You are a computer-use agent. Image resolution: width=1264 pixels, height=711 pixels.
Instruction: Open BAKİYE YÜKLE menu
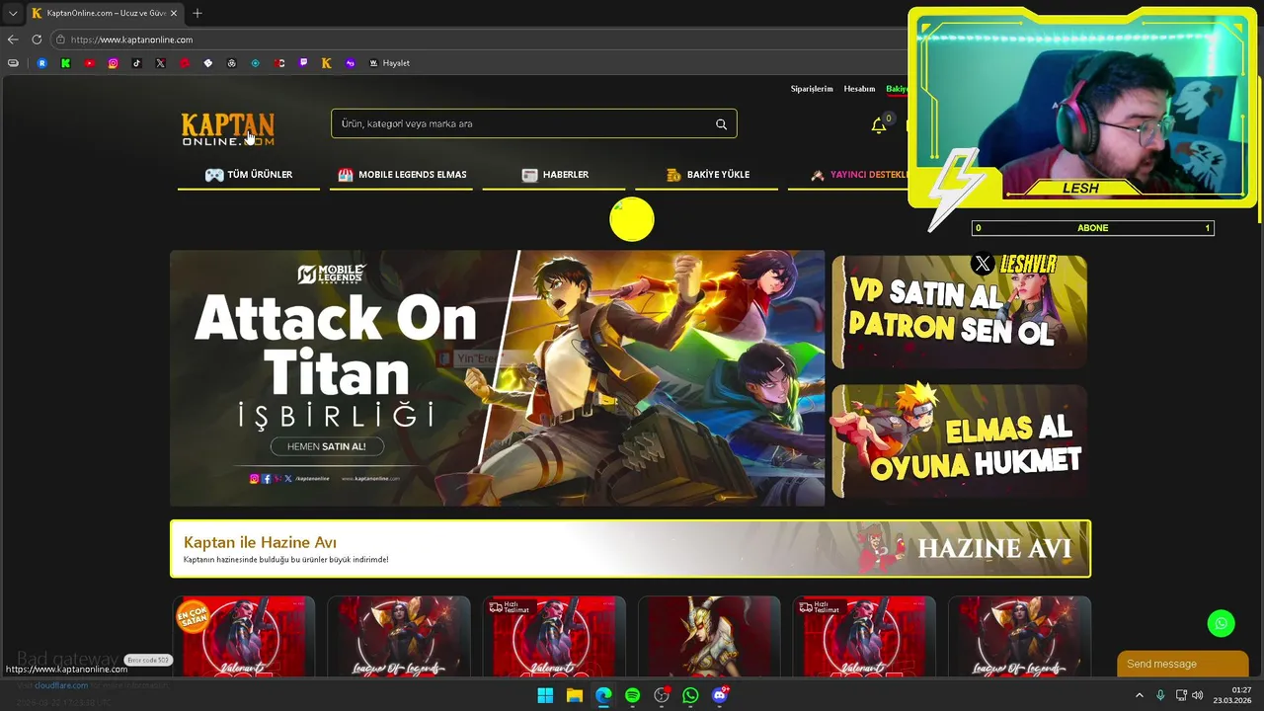707,175
